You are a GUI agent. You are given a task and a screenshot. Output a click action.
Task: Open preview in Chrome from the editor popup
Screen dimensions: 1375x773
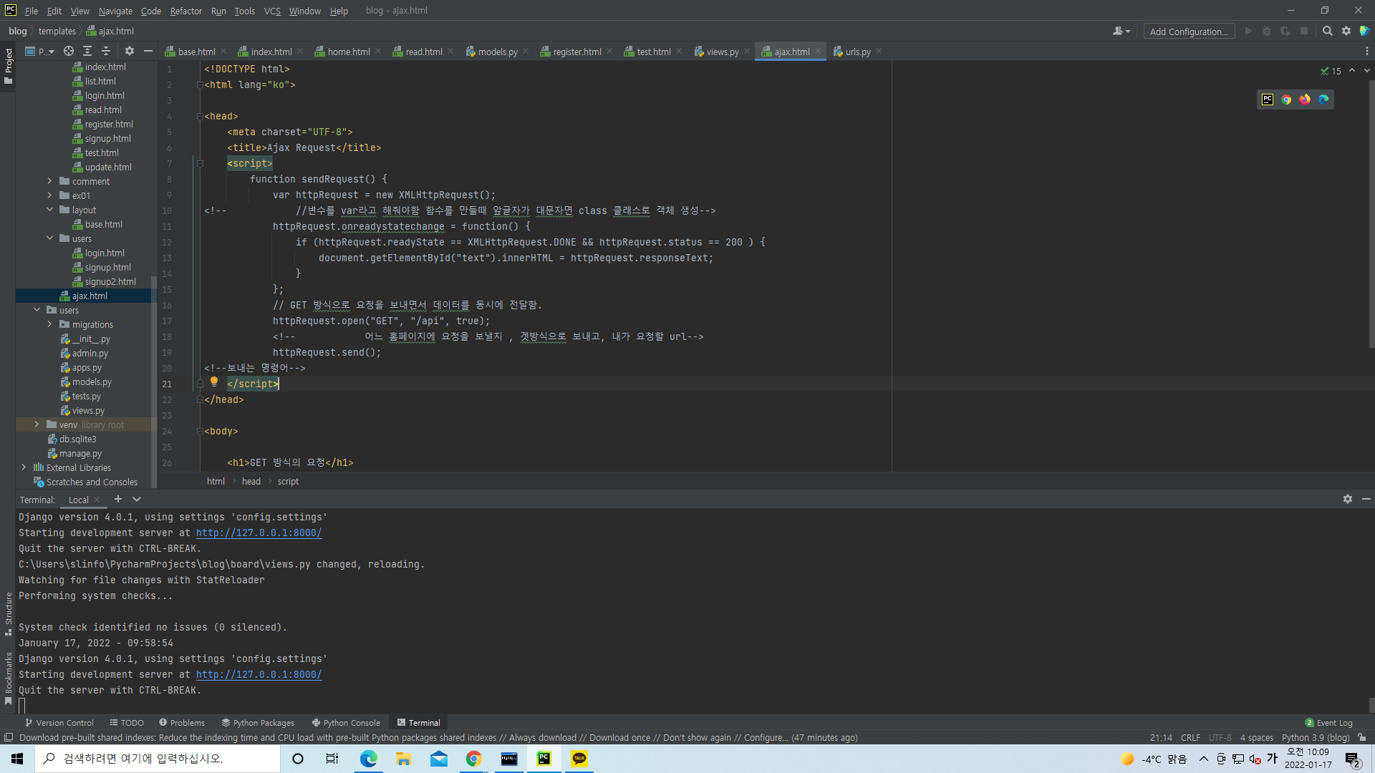1285,99
